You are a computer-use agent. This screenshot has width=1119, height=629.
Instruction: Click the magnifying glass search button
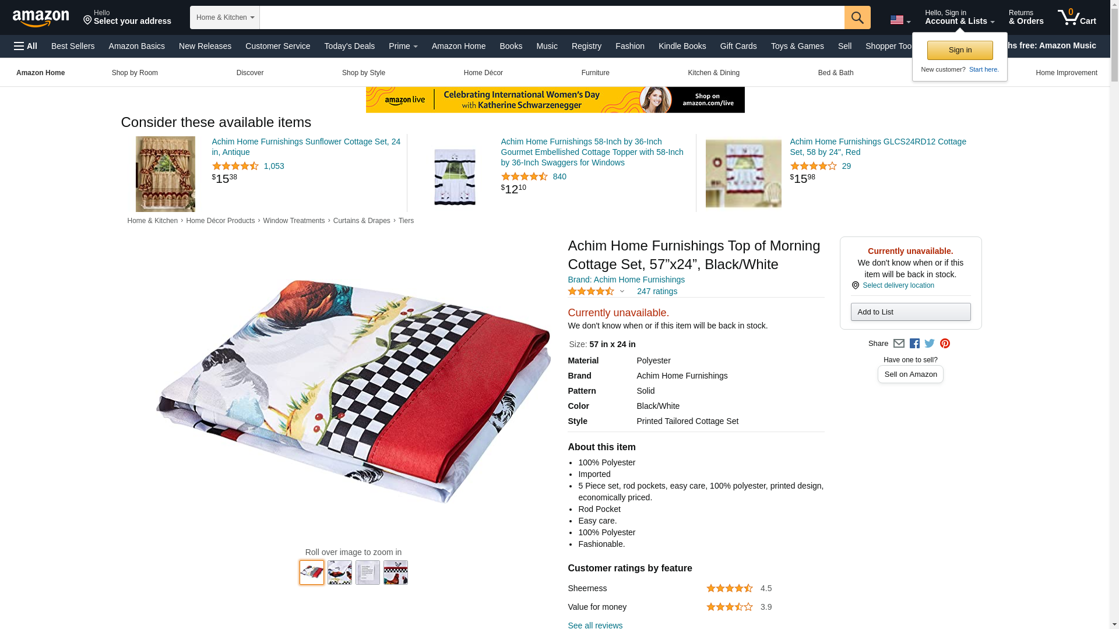click(x=857, y=17)
